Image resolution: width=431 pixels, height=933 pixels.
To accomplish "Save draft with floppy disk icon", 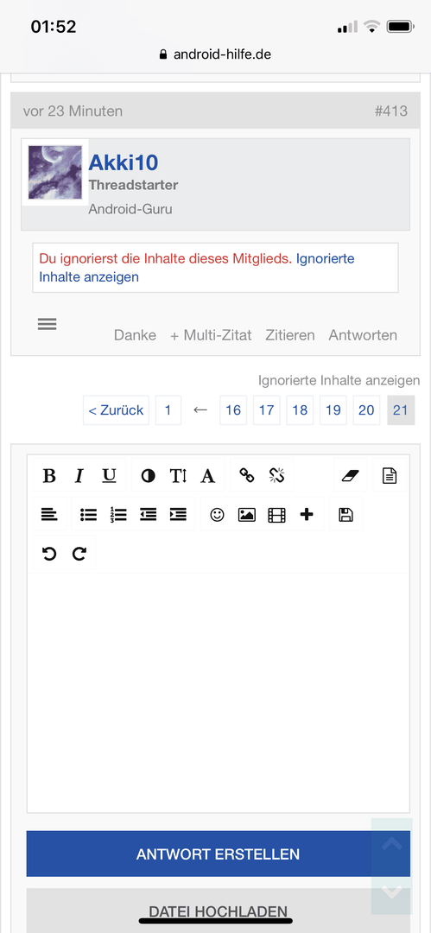I will tap(345, 514).
